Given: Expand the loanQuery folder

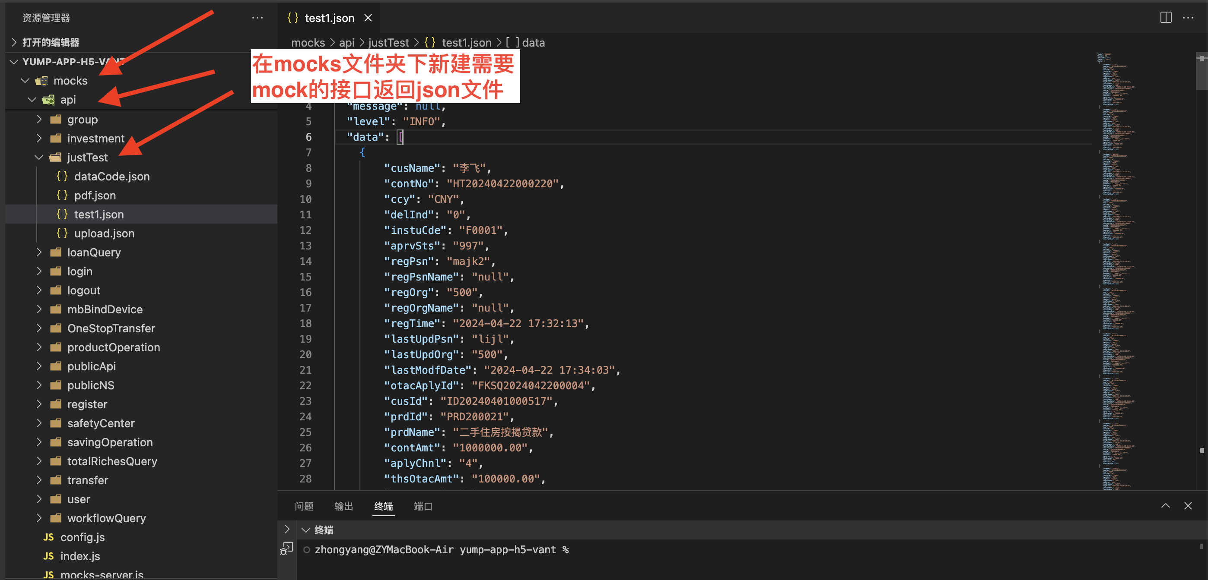Looking at the screenshot, I should pos(39,252).
